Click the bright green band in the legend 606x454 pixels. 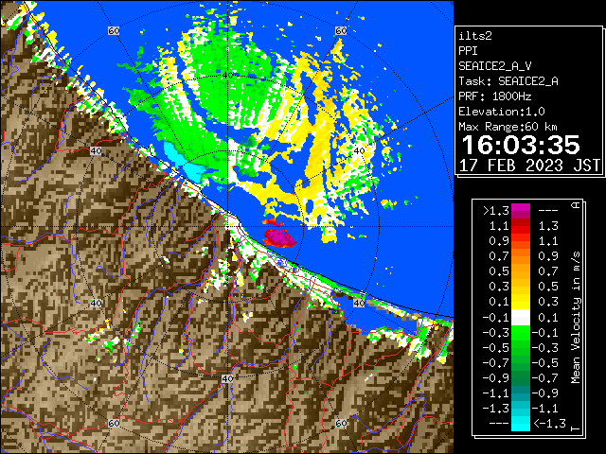pos(521,333)
